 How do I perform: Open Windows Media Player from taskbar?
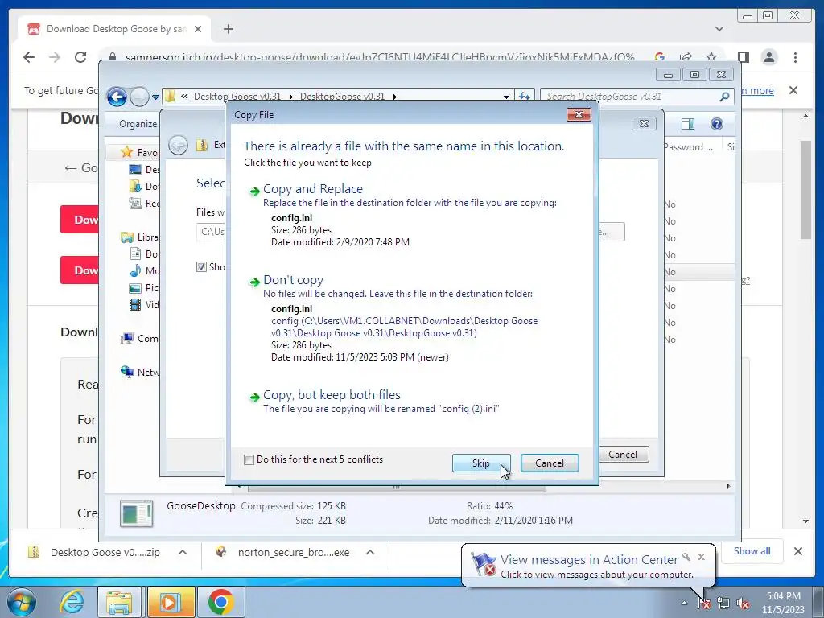pyautogui.click(x=171, y=602)
